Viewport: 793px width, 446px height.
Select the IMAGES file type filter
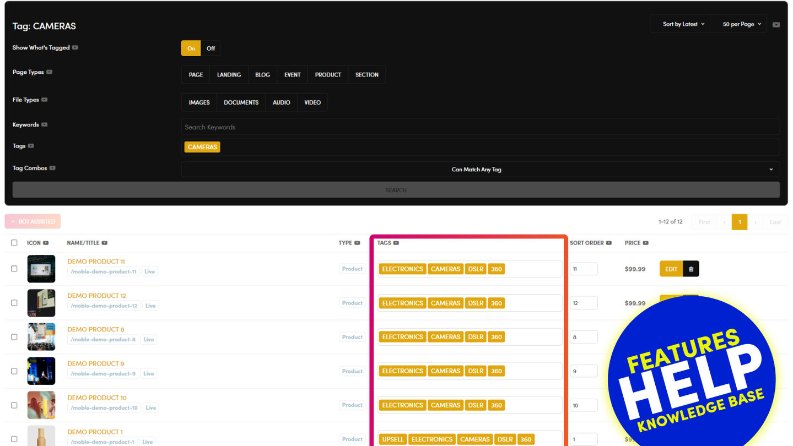(199, 102)
